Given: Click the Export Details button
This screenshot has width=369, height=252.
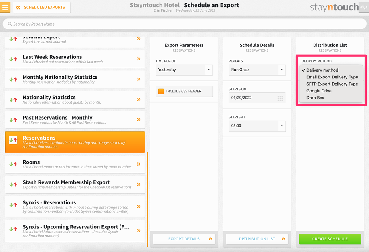Looking at the screenshot, I should click(184, 239).
